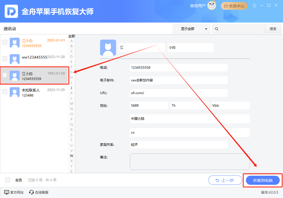283x198 pixels.
Task: Select letter G in alphabet index
Action: [x=71, y=72]
